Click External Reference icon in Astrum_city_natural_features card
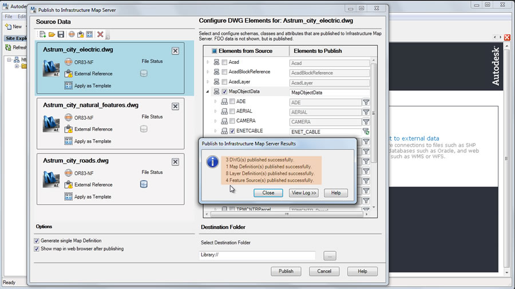515x289 pixels. point(68,129)
